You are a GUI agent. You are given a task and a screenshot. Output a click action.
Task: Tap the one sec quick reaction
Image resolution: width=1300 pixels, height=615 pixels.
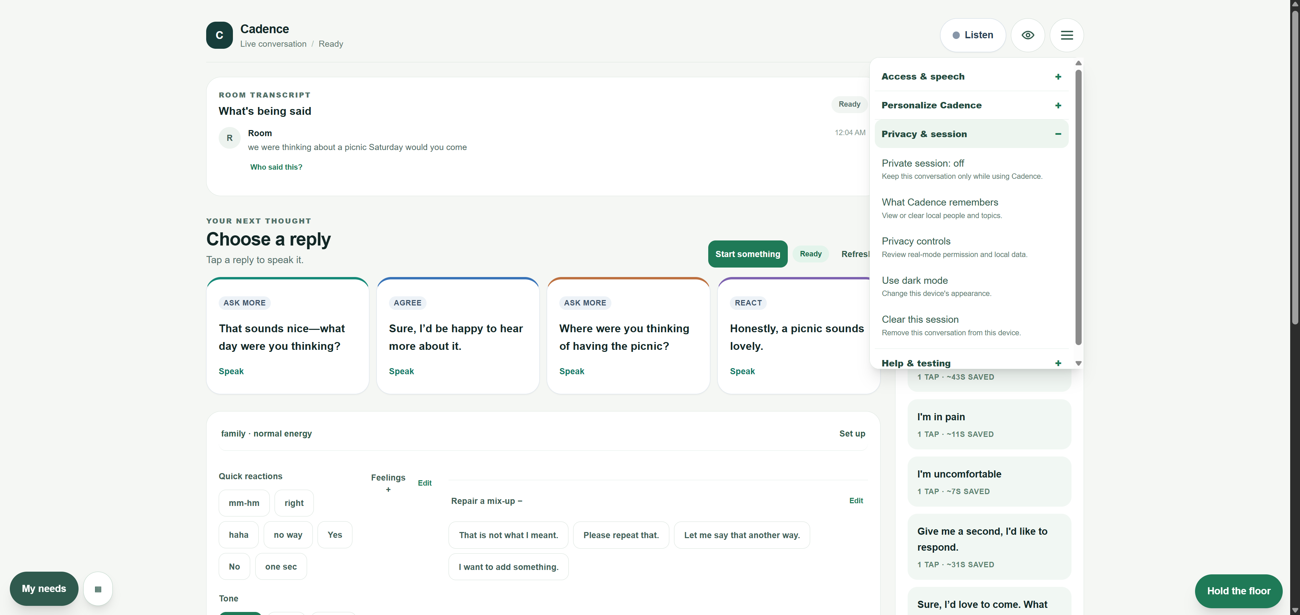pyautogui.click(x=281, y=567)
